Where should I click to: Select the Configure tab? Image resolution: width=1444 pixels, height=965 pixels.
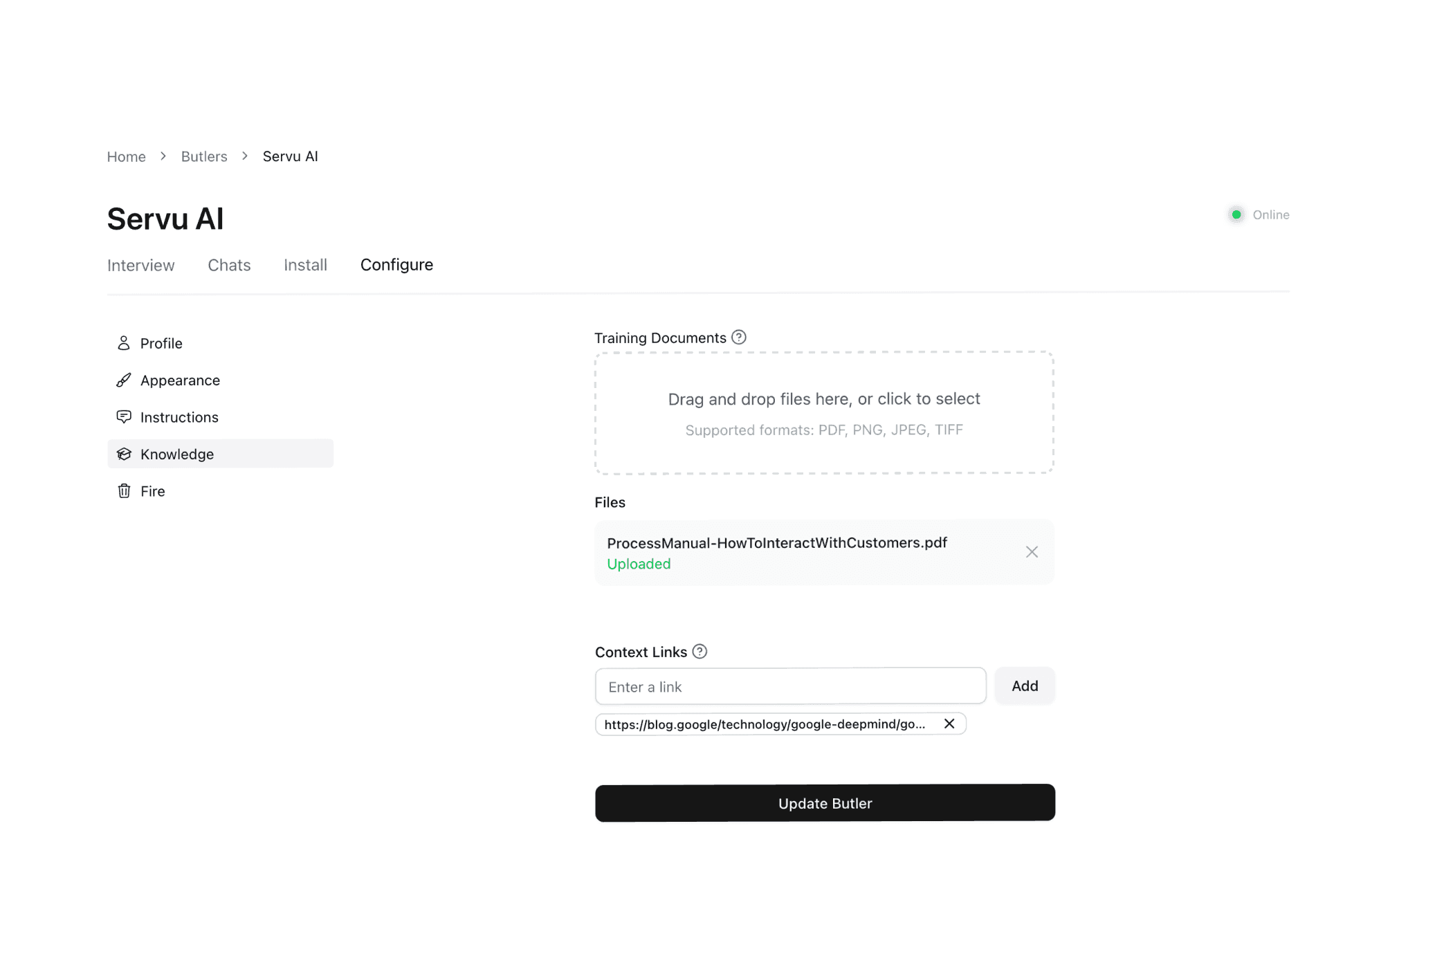click(x=396, y=265)
